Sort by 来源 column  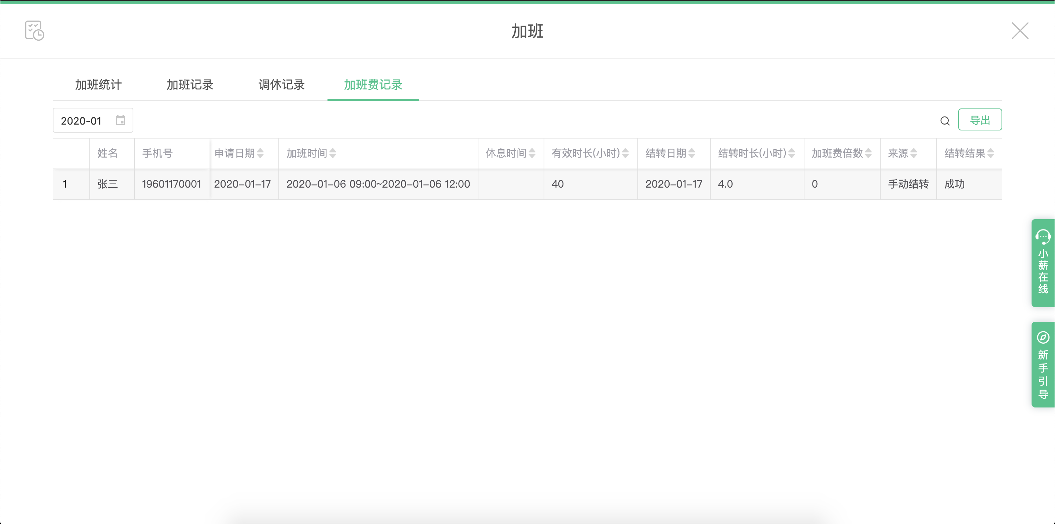coord(914,153)
